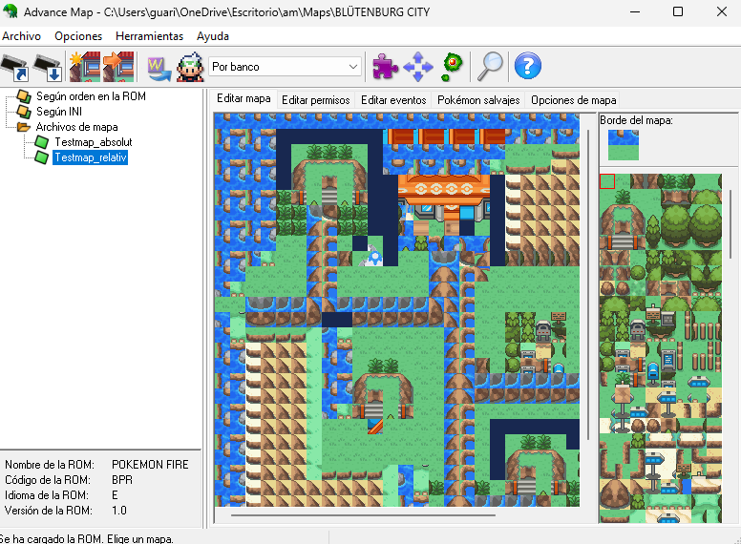This screenshot has width=741, height=544.
Task: Click the map editor horizontal scrollbar
Action: pyautogui.click(x=363, y=515)
